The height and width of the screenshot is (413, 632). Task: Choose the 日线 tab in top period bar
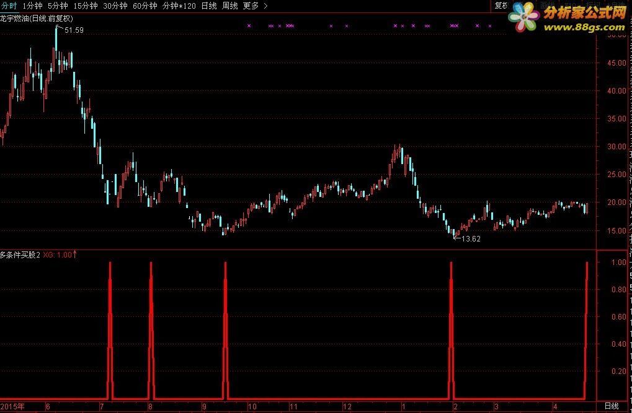tap(209, 6)
